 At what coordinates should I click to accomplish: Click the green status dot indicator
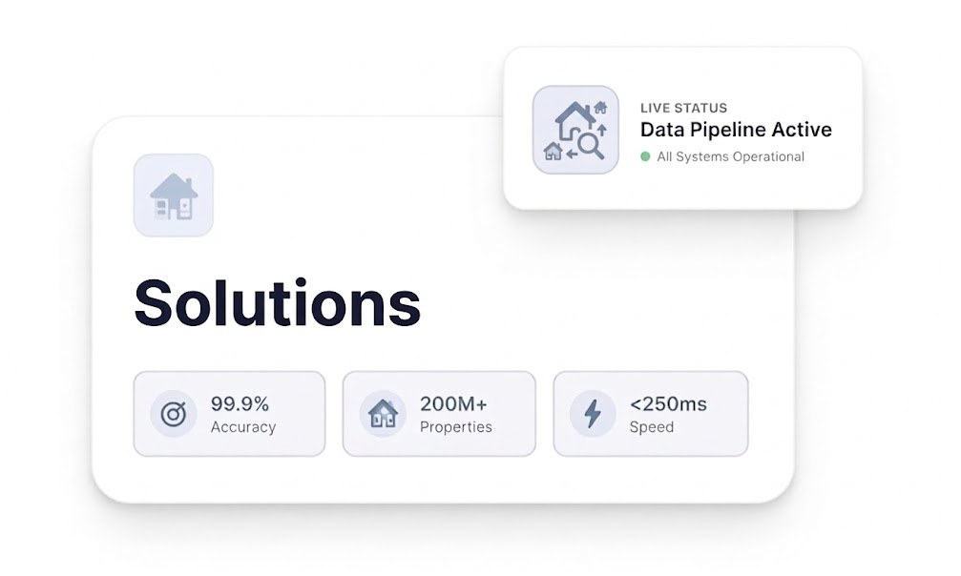point(645,156)
